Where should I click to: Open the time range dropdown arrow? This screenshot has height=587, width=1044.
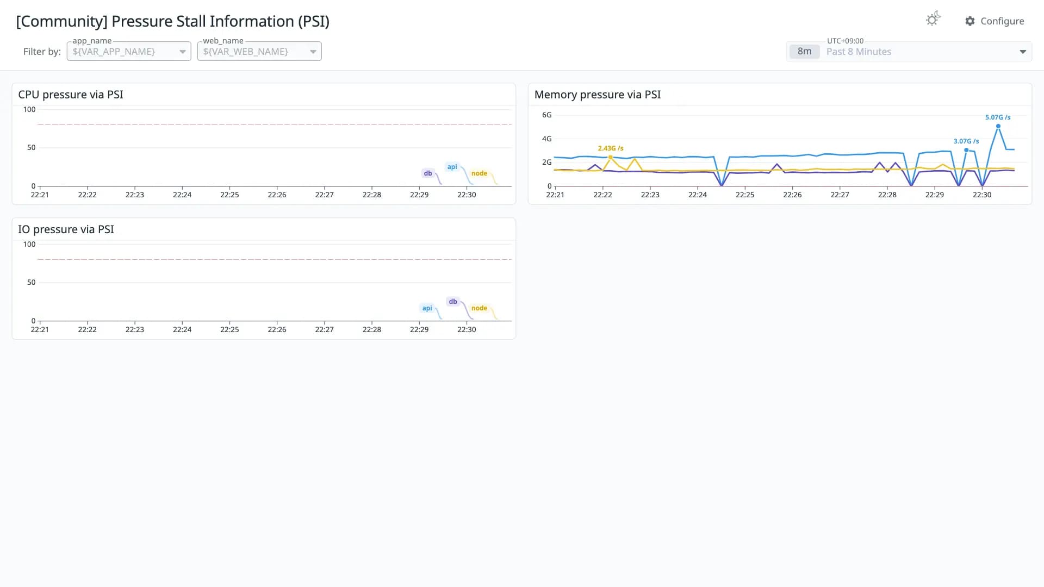tap(1023, 52)
